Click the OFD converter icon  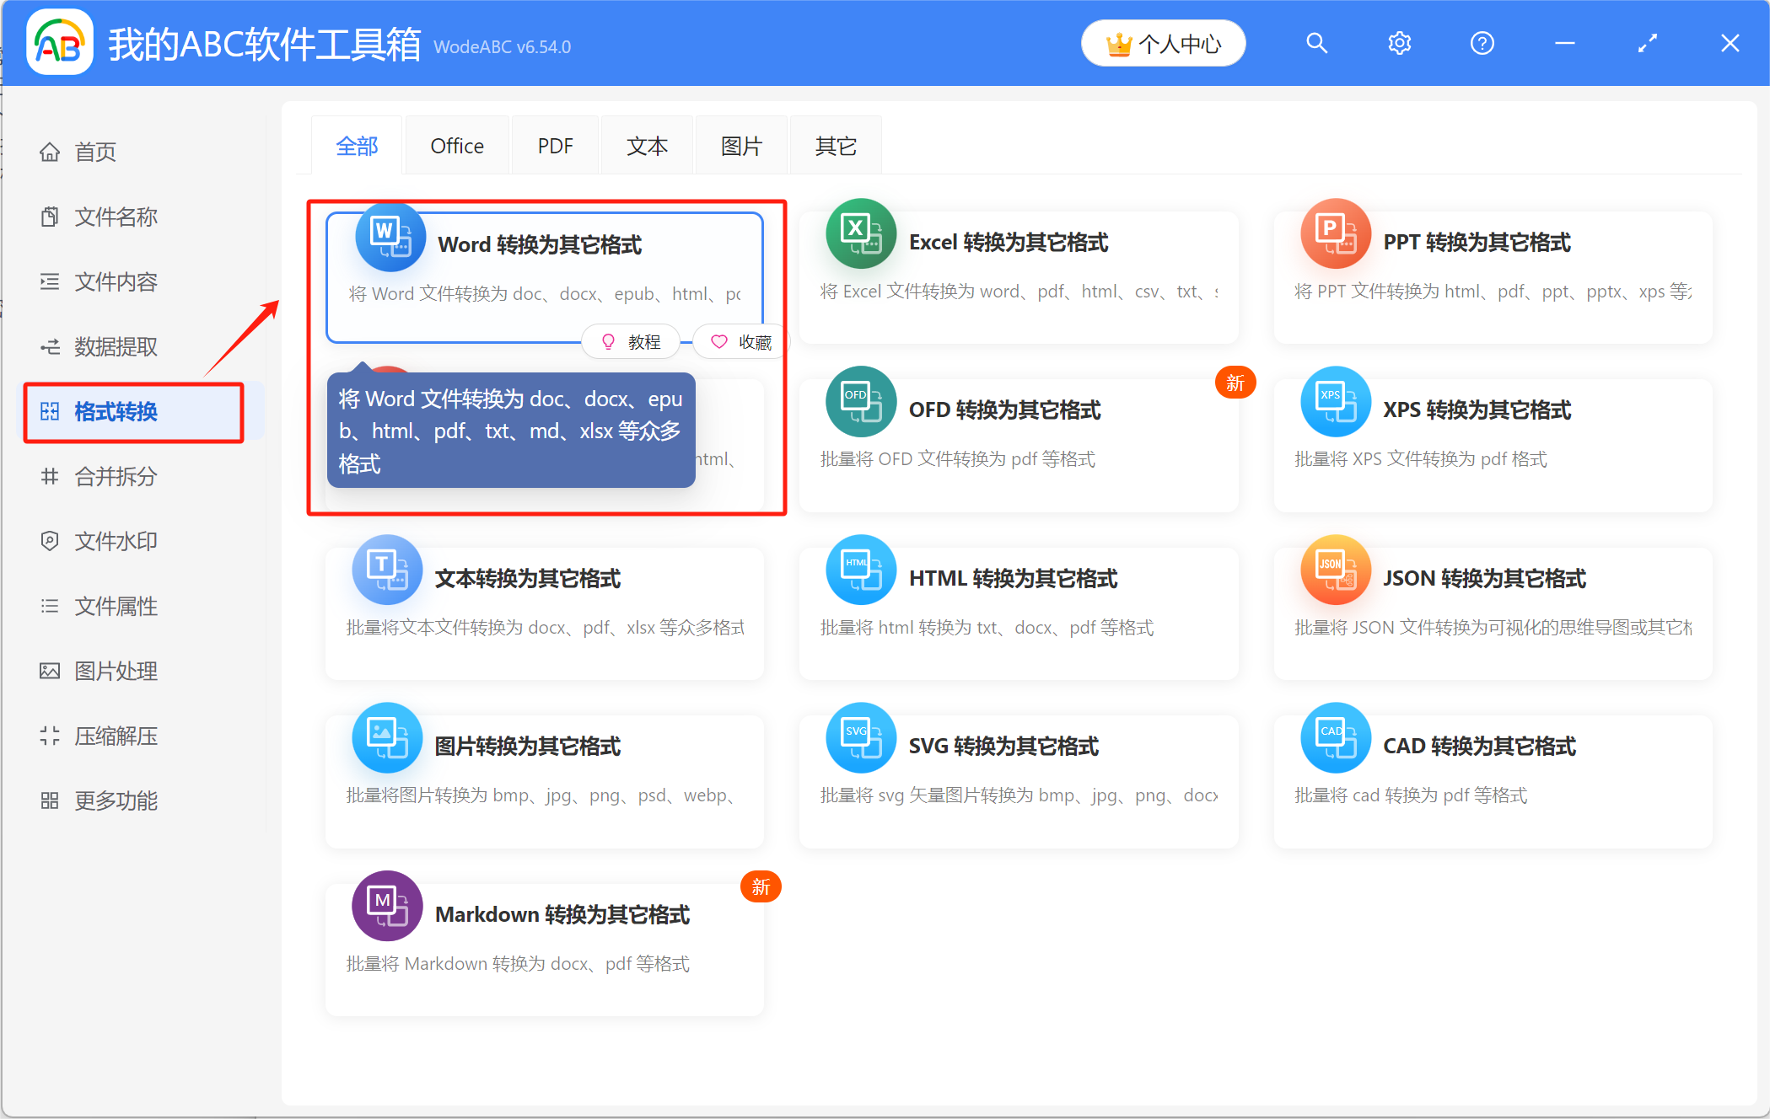click(x=861, y=402)
